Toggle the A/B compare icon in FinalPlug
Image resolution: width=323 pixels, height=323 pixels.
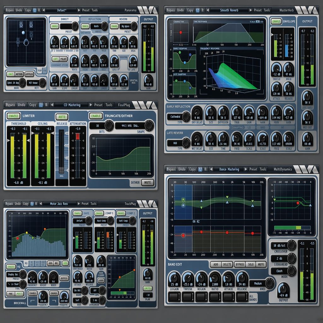41,105
